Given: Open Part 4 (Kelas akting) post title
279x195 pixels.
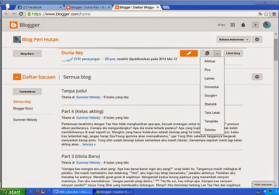Looking at the screenshot, I should pos(82,111).
